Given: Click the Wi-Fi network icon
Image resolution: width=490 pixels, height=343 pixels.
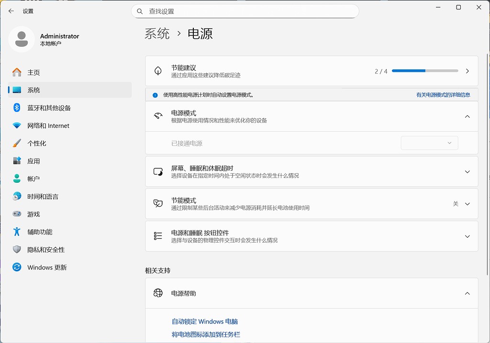Looking at the screenshot, I should [17, 126].
